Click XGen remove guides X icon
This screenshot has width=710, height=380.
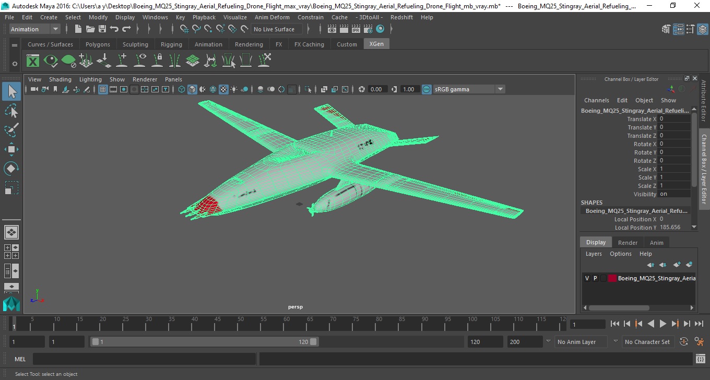coord(264,61)
